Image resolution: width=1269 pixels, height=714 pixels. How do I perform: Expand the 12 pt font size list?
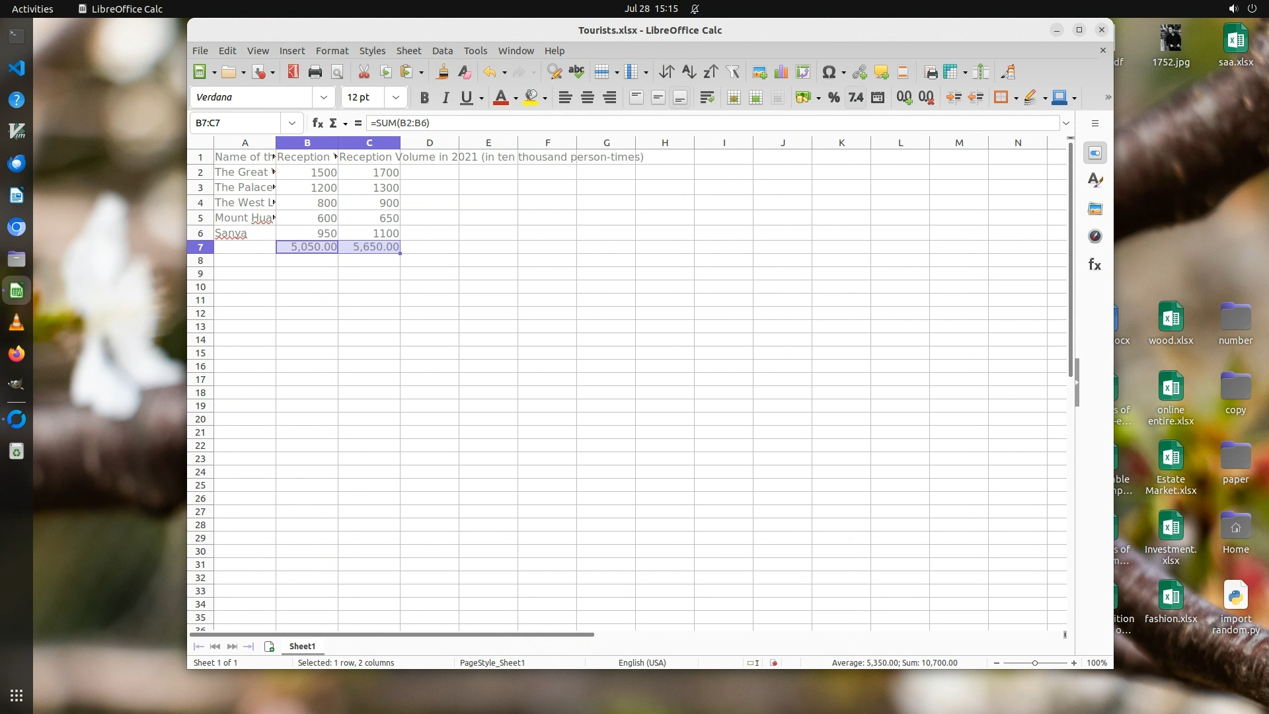395,97
